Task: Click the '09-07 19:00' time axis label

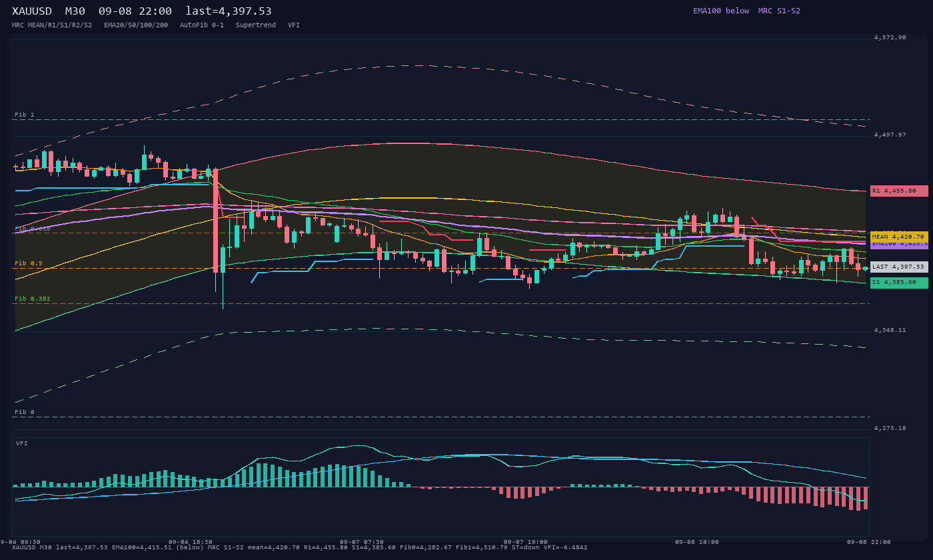Action: (526, 542)
